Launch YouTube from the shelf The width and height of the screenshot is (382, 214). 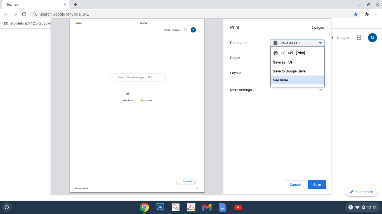238,207
